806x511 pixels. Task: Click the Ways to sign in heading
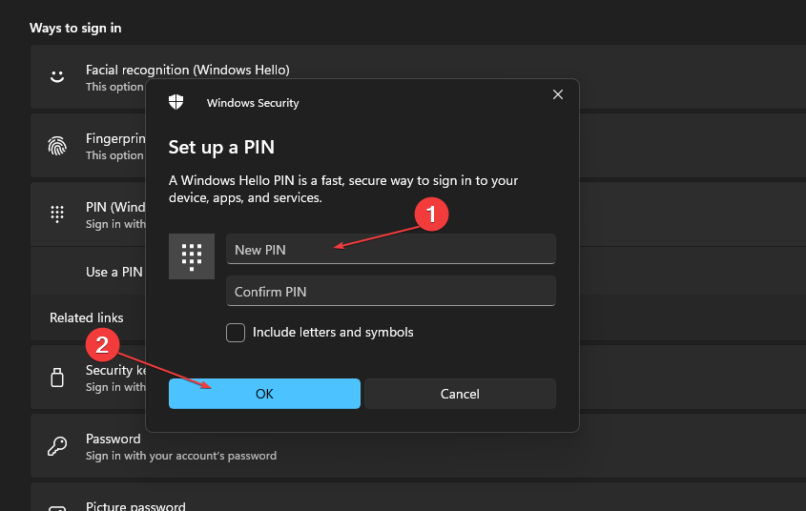(x=75, y=28)
